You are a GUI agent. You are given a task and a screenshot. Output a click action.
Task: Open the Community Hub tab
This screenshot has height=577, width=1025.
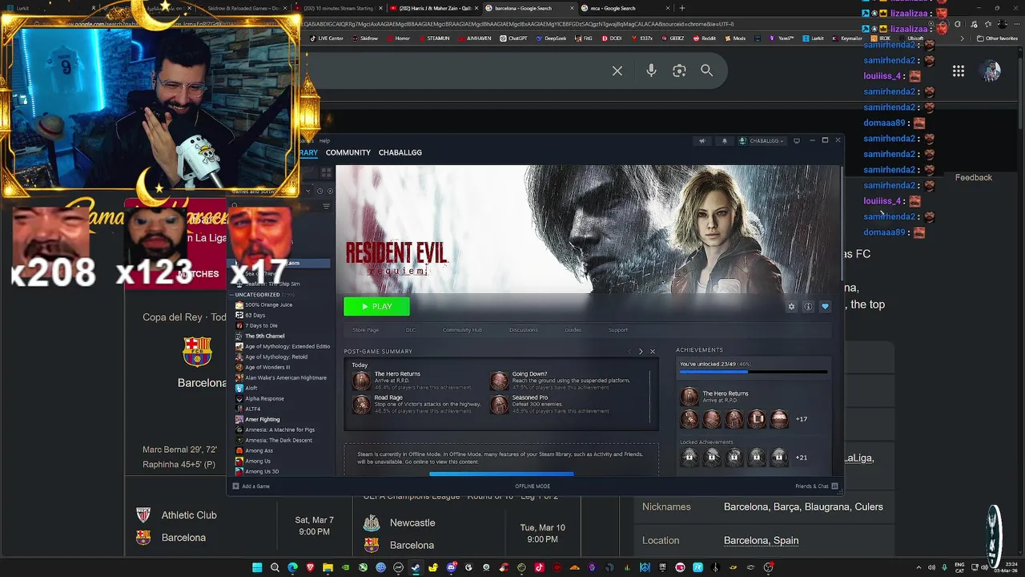click(x=462, y=330)
